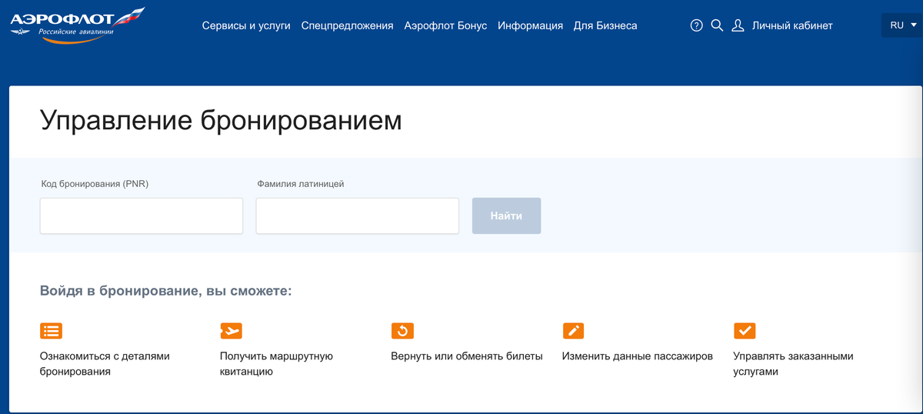923x414 pixels.
Task: Click the manage services checkmark icon
Action: pyautogui.click(x=745, y=331)
